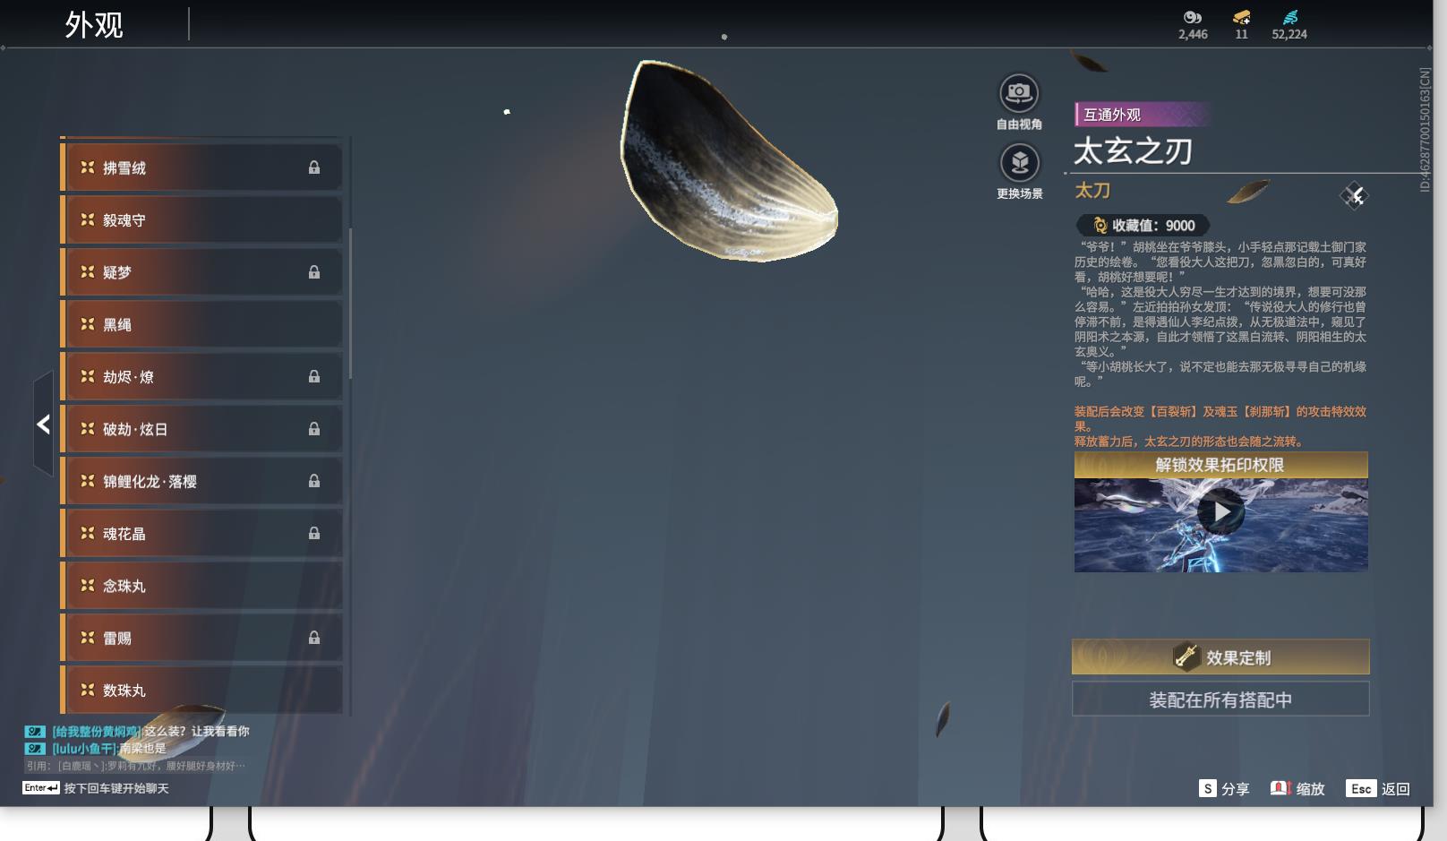Select the 雷赐 skin

(x=201, y=638)
